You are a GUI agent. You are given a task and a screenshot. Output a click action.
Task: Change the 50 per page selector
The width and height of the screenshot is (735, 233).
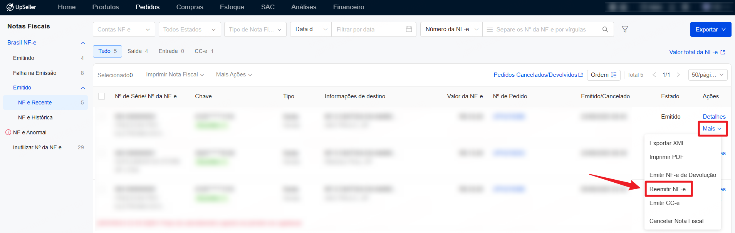point(708,75)
